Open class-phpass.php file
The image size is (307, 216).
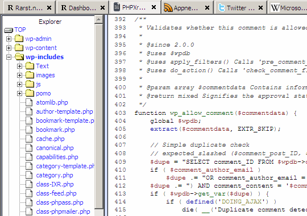60,202
